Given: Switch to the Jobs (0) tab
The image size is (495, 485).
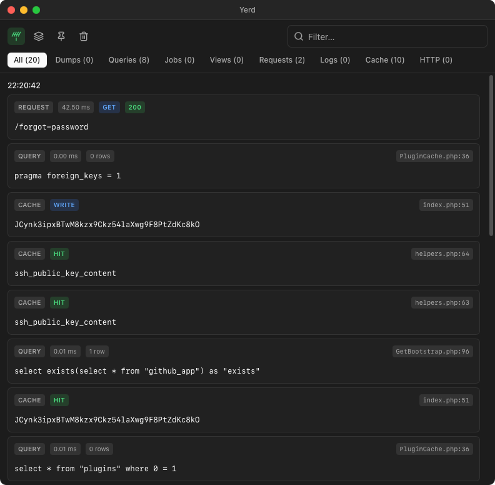Looking at the screenshot, I should click(179, 60).
